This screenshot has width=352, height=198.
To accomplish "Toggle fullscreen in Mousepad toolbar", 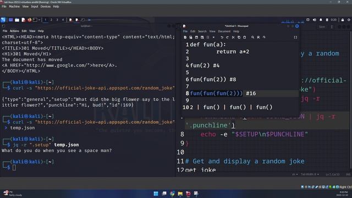I will coord(295,37).
